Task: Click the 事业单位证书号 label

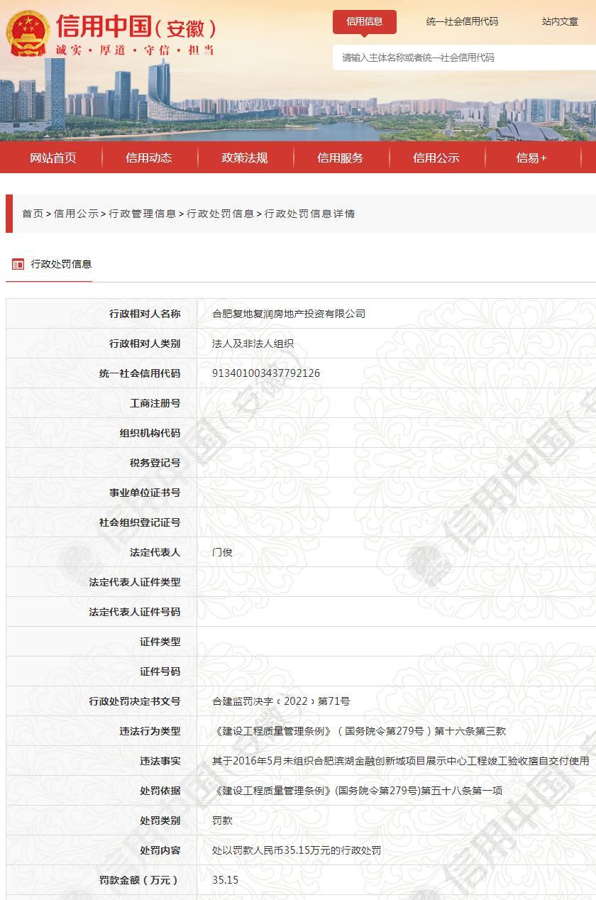Action: [145, 493]
